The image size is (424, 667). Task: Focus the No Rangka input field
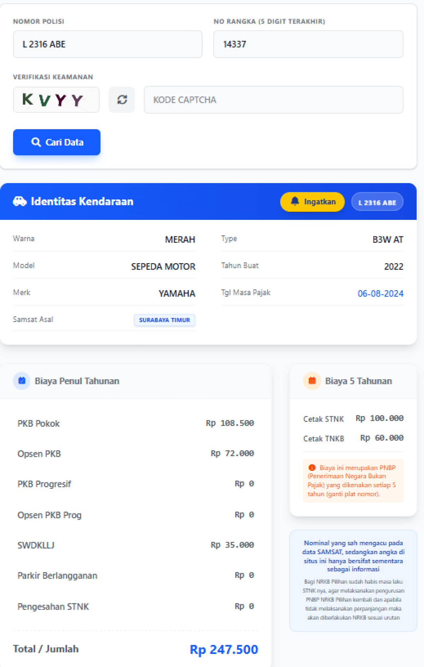coord(308,44)
